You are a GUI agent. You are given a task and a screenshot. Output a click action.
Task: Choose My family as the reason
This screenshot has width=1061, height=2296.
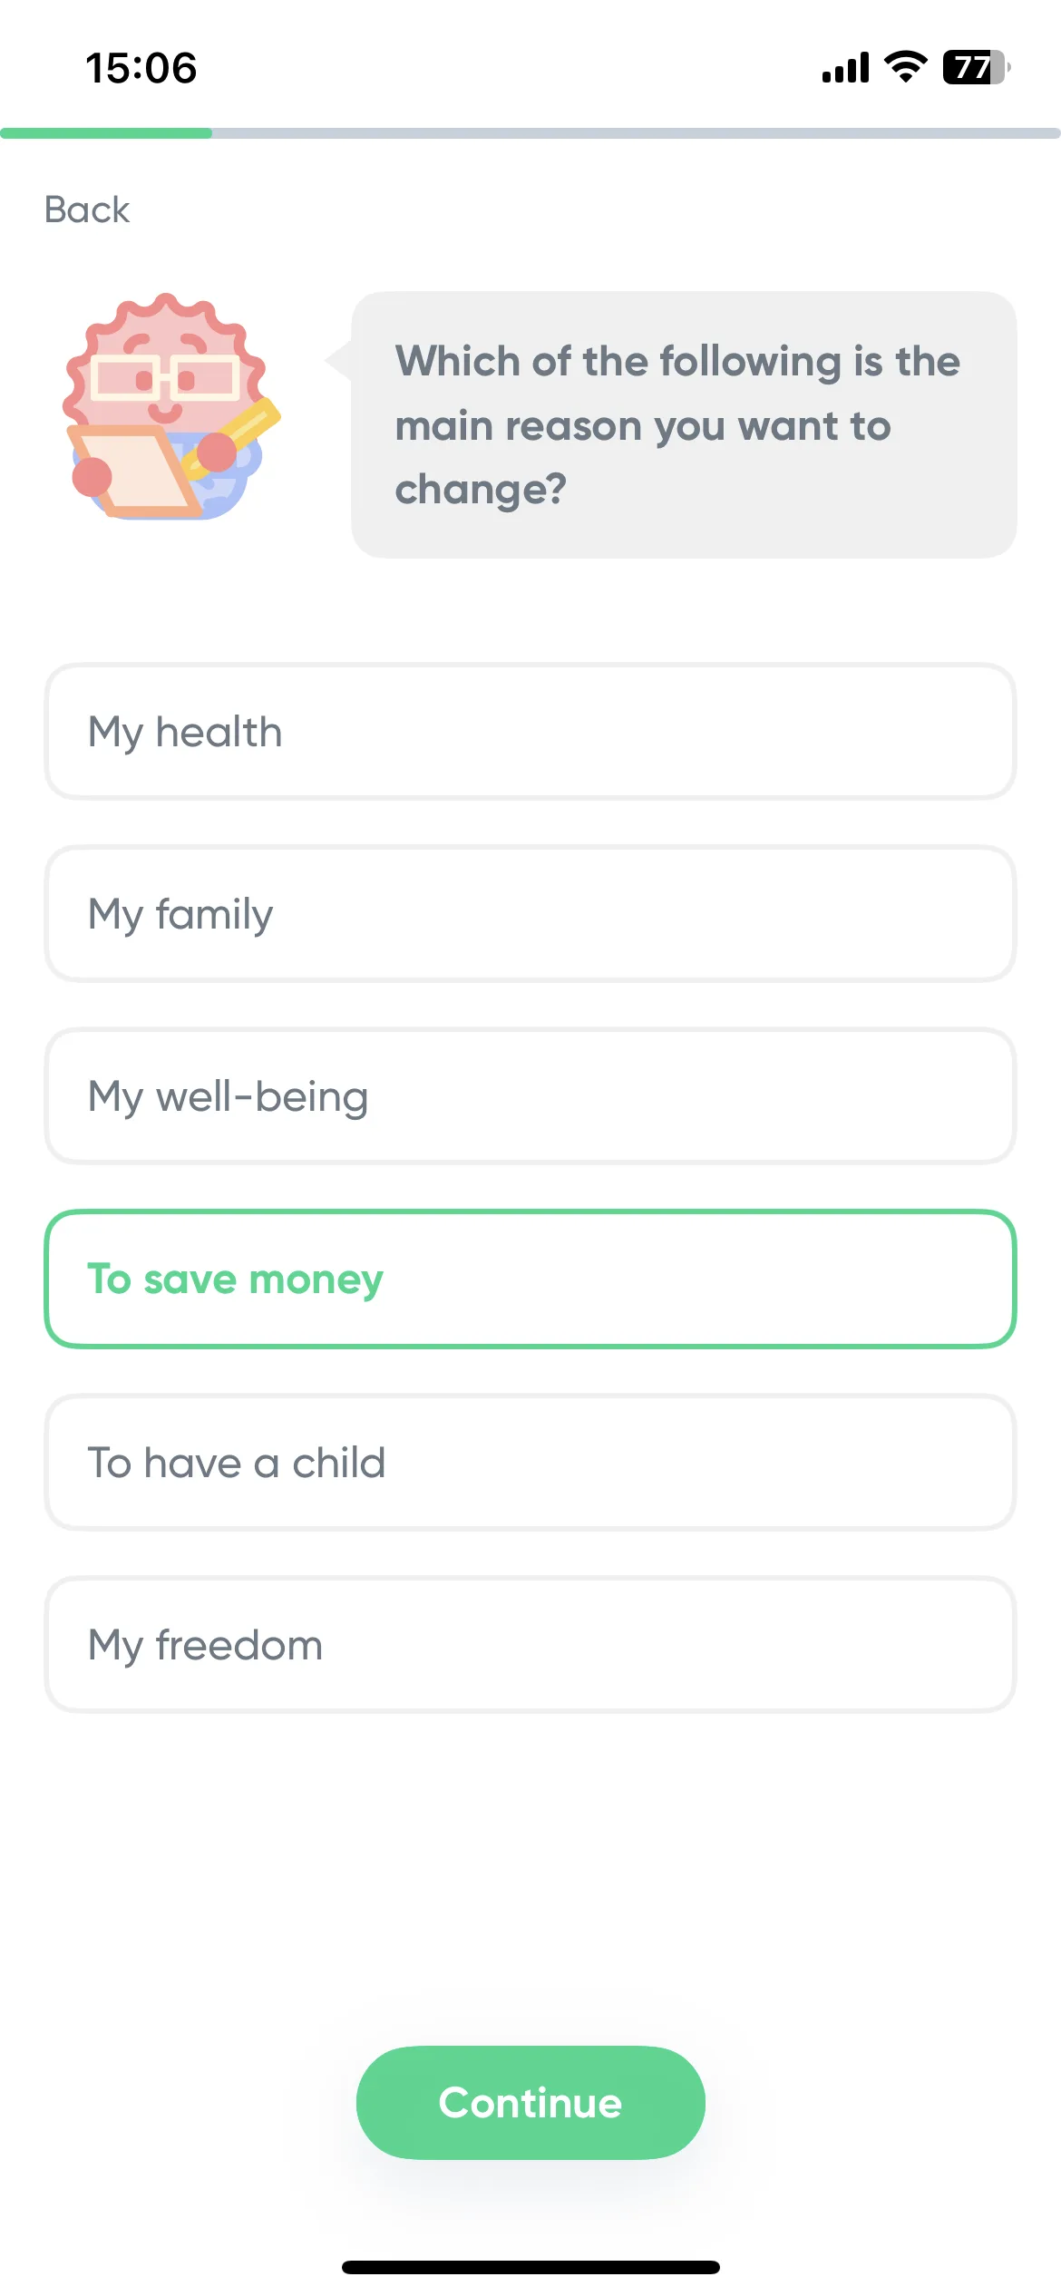[530, 914]
